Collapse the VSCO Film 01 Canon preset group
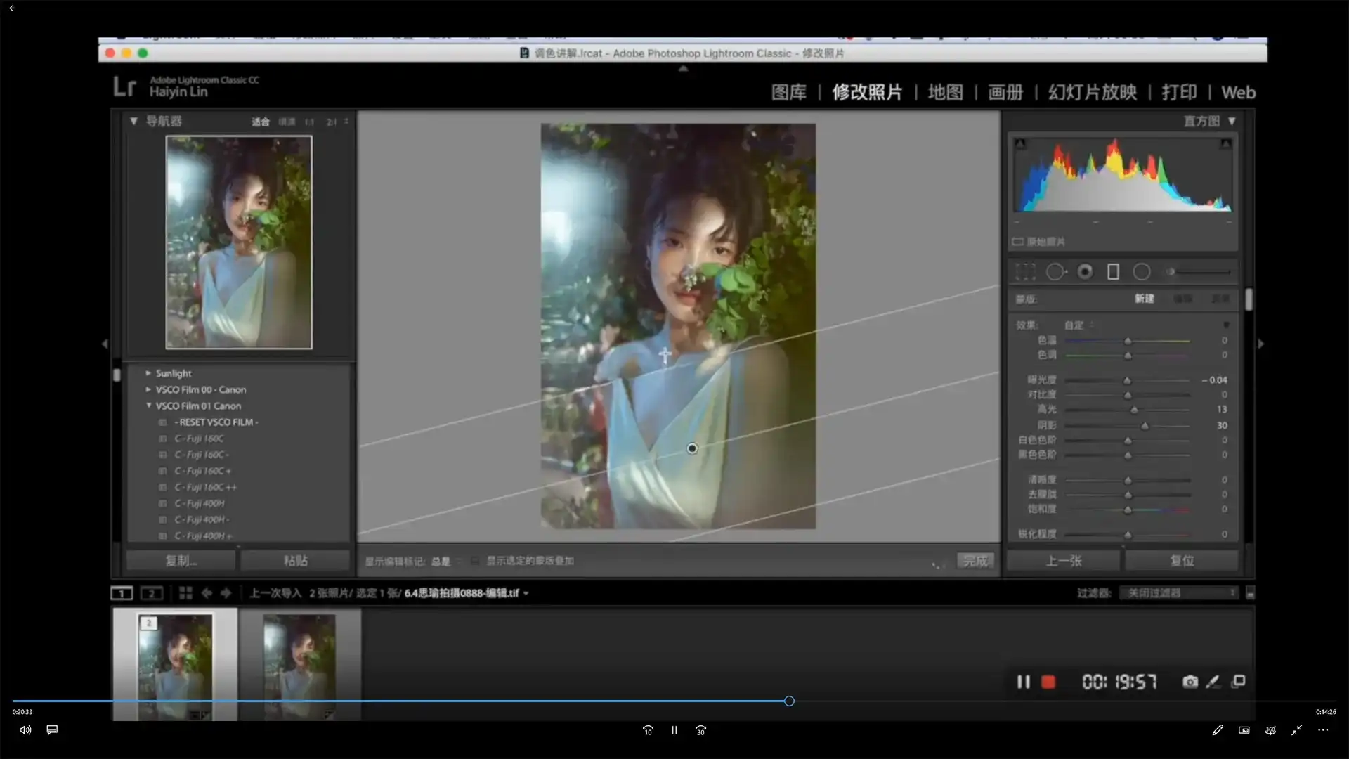Image resolution: width=1349 pixels, height=759 pixels. pos(148,406)
